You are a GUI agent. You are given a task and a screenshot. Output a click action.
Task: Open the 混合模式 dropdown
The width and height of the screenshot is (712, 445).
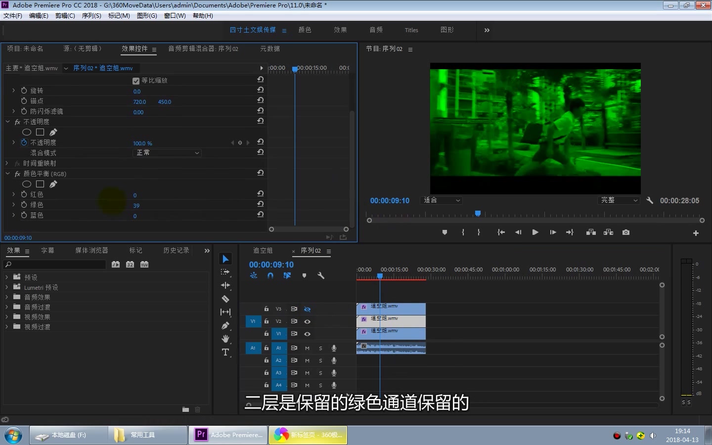click(168, 153)
